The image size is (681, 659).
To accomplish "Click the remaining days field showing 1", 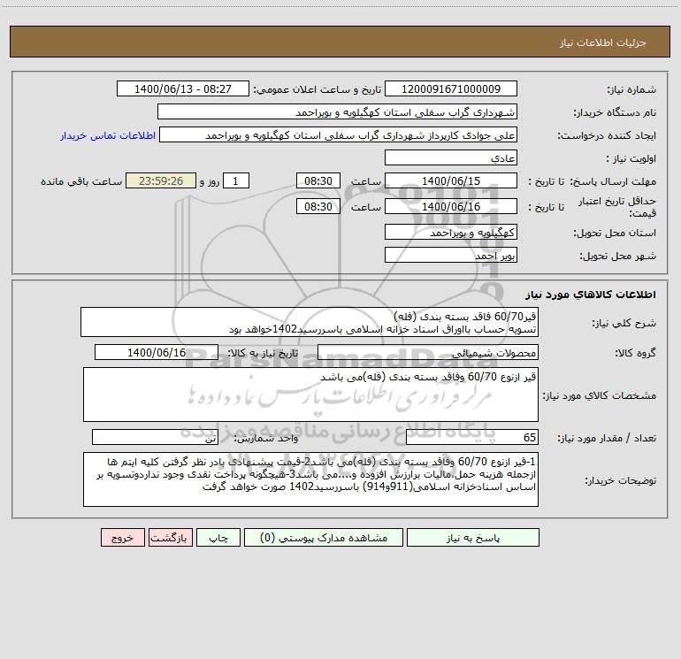I will [x=236, y=180].
